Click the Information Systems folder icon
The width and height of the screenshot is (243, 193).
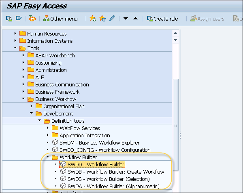(23, 40)
